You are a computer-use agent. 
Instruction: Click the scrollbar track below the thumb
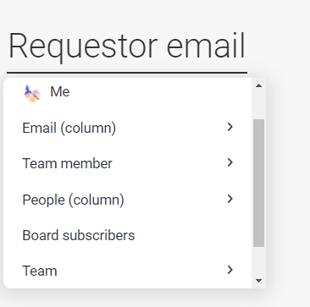pyautogui.click(x=258, y=260)
